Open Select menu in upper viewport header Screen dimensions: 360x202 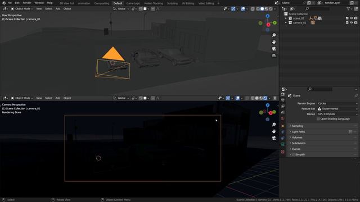point(48,9)
